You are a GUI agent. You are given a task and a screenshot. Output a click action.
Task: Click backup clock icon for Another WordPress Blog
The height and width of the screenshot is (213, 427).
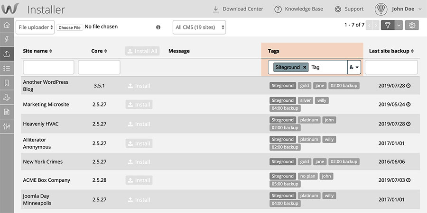pyautogui.click(x=408, y=86)
